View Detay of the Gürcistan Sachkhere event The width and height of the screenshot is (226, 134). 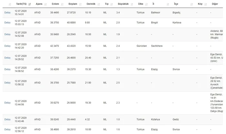(x=7, y=46)
